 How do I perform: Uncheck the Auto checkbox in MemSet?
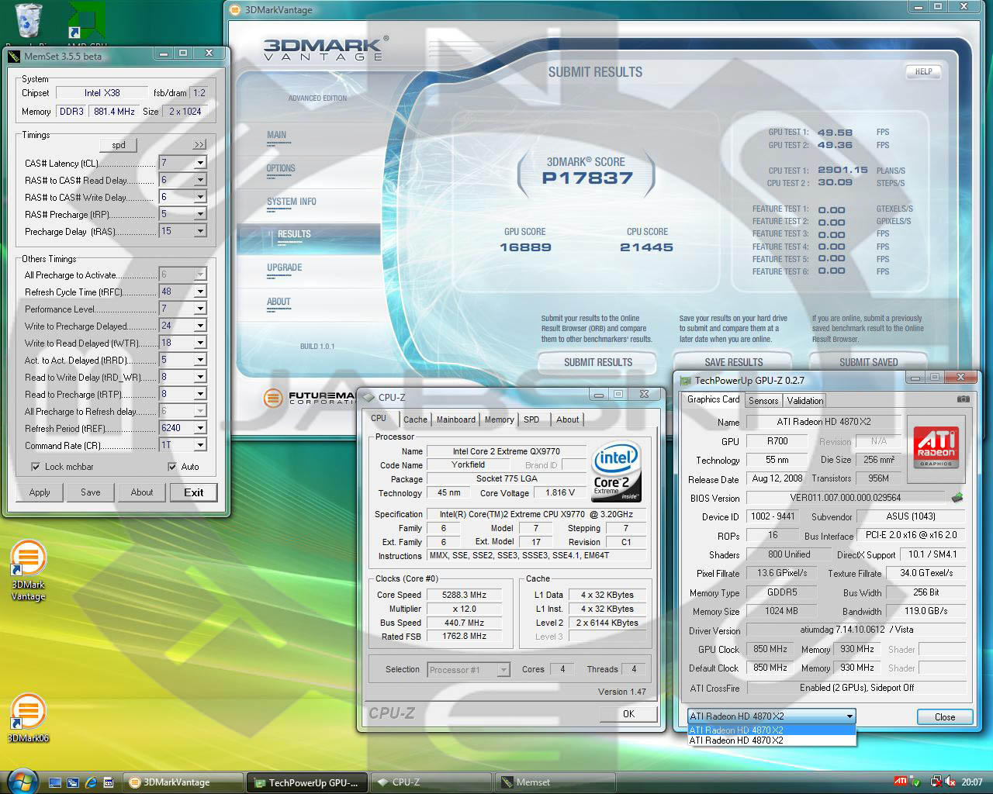click(x=172, y=467)
